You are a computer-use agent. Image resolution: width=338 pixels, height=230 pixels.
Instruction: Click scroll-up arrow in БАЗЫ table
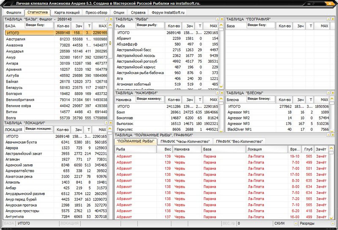coord(110,25)
